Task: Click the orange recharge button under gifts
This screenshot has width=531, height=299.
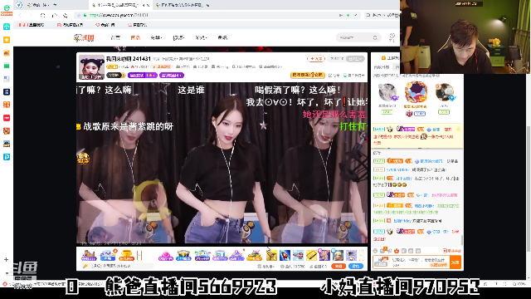Action: (x=339, y=267)
